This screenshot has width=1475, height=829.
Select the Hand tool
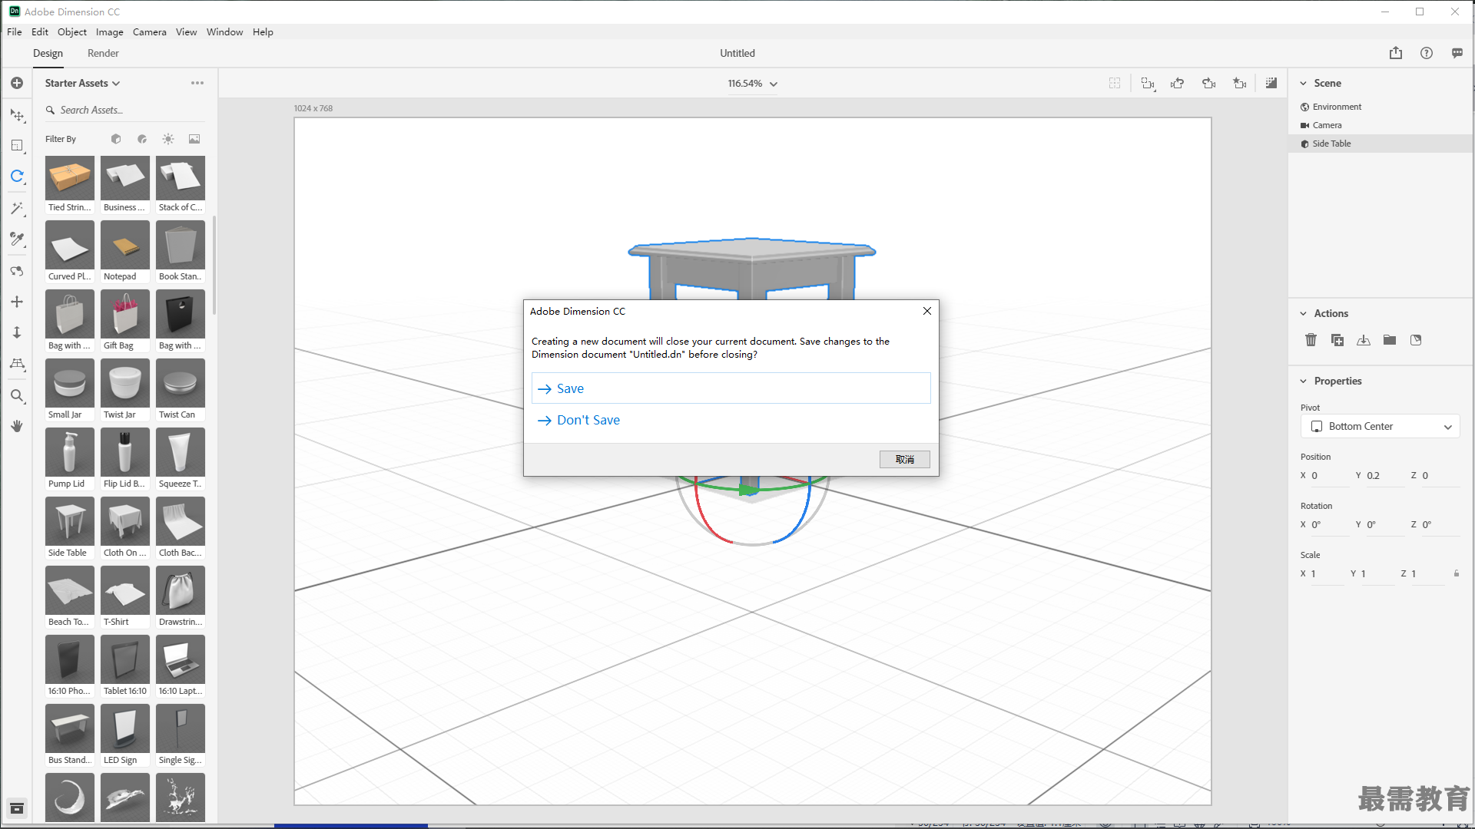17,426
